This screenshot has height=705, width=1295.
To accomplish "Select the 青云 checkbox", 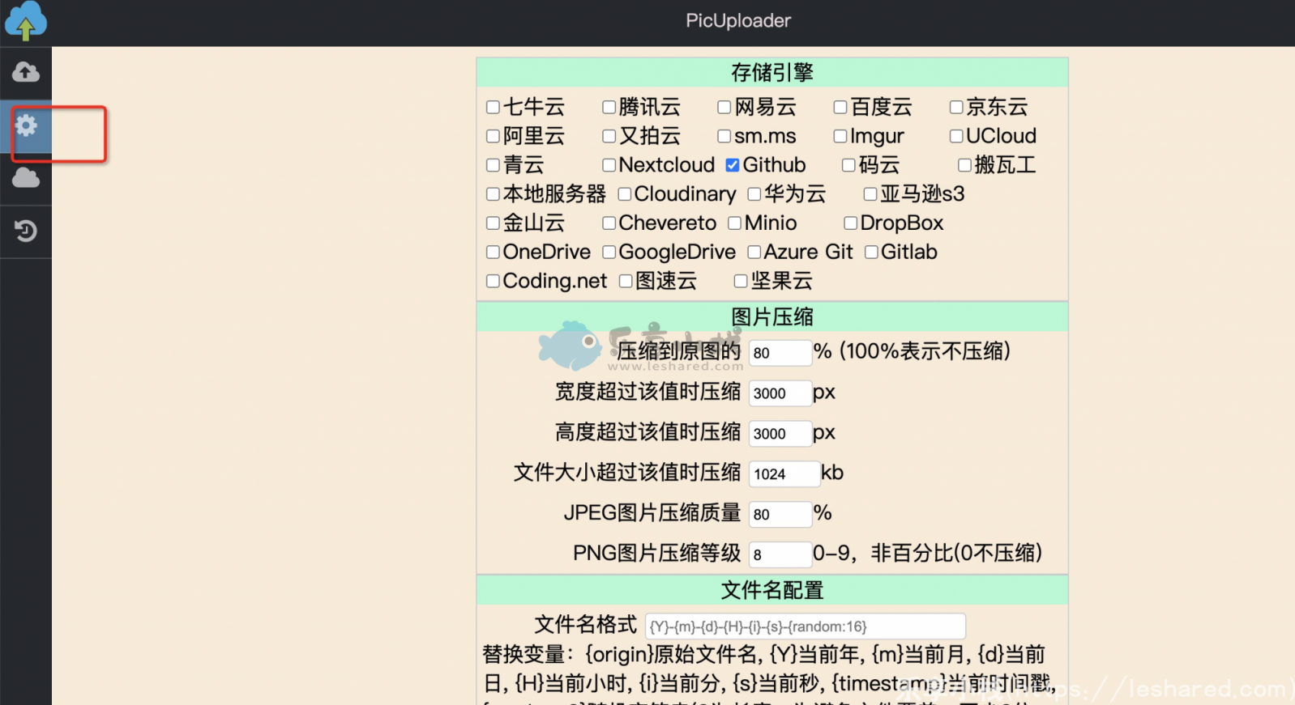I will point(493,165).
